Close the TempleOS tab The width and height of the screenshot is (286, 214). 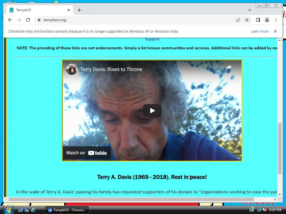coord(69,10)
